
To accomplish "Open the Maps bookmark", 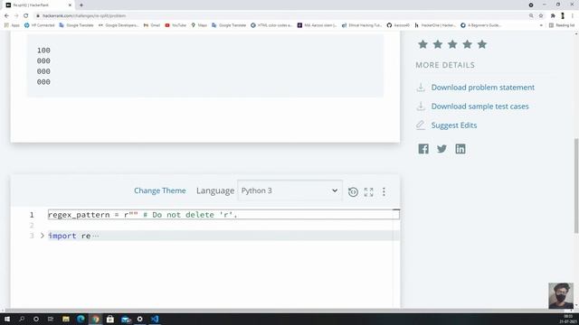I will [199, 25].
